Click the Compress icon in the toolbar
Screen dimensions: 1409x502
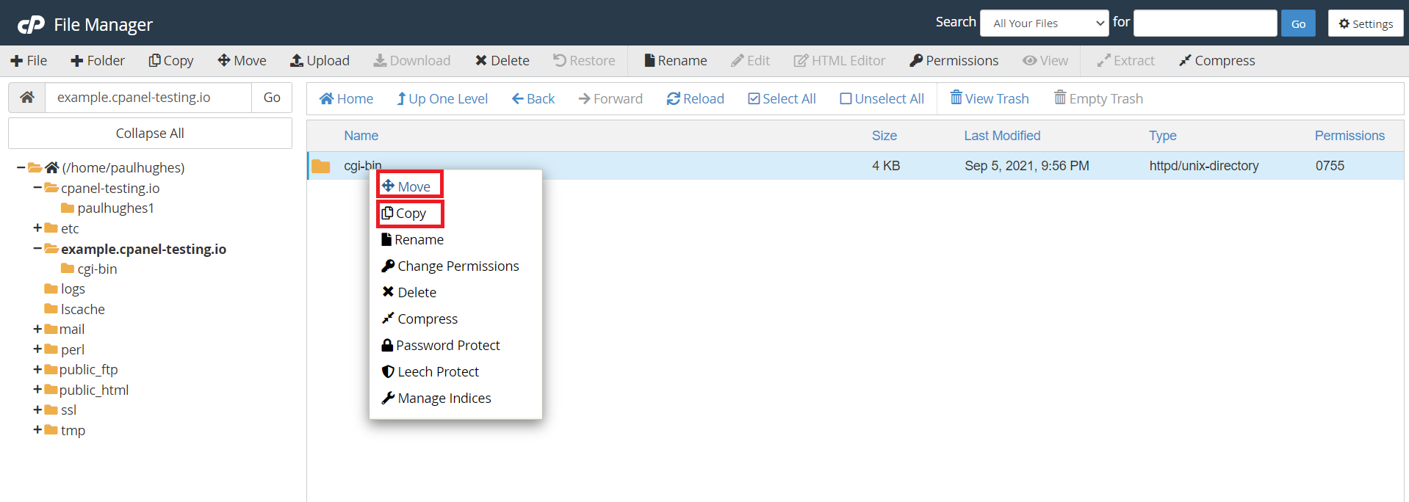1185,61
